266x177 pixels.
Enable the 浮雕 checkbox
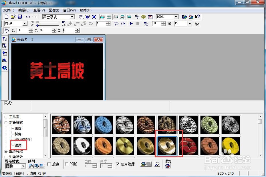tap(67, 164)
